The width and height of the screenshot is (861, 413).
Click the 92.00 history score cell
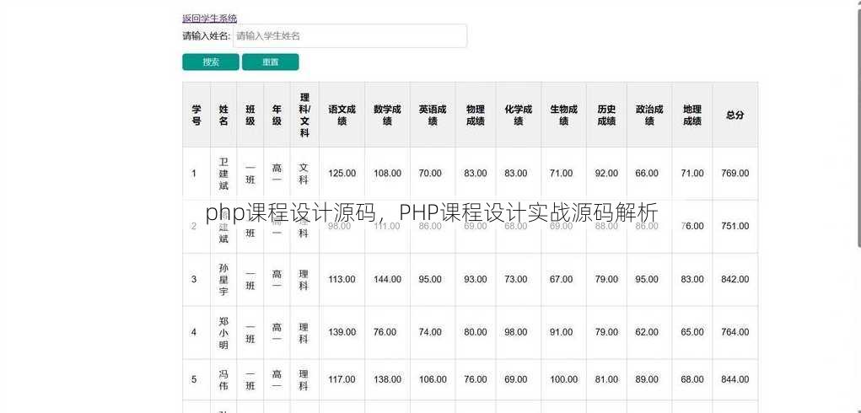tap(606, 174)
